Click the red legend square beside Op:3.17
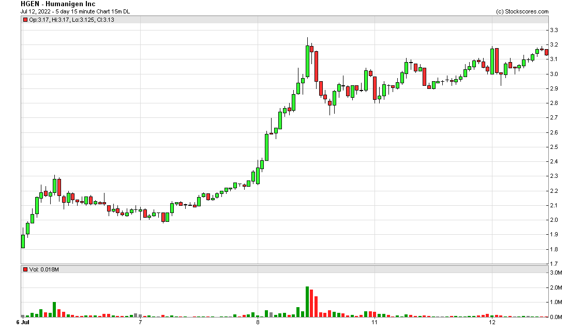Viewport: 569px width, 333px height. pos(25,20)
